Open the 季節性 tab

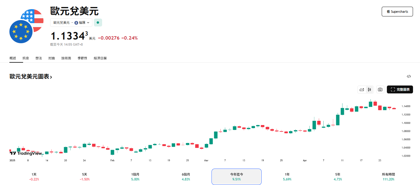(82, 58)
